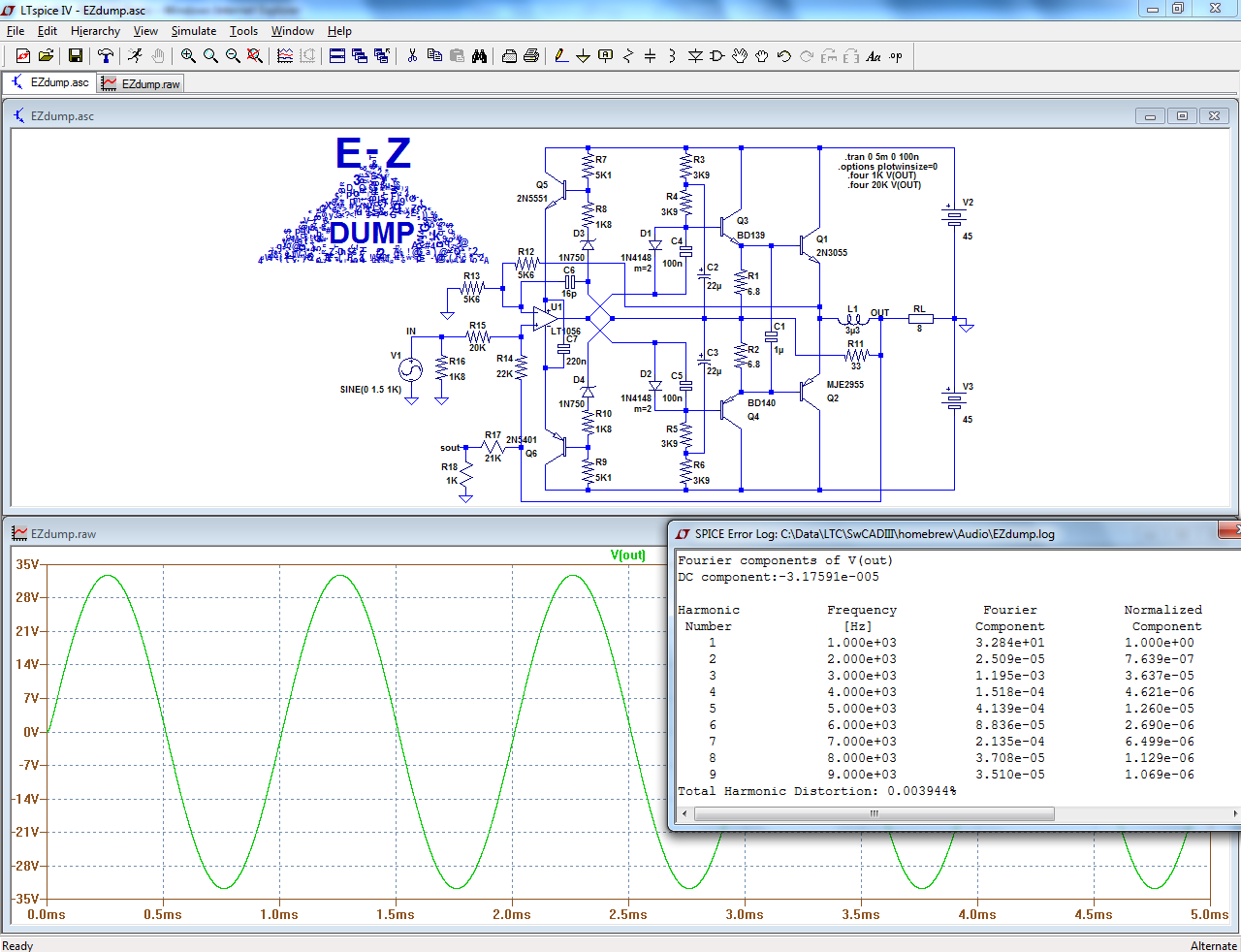Open the File menu
This screenshot has width=1241, height=952.
[16, 31]
